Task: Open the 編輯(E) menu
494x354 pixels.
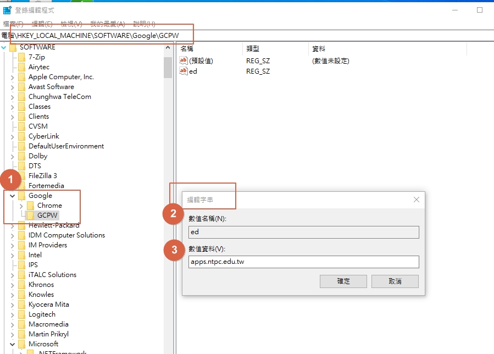Action: point(42,24)
